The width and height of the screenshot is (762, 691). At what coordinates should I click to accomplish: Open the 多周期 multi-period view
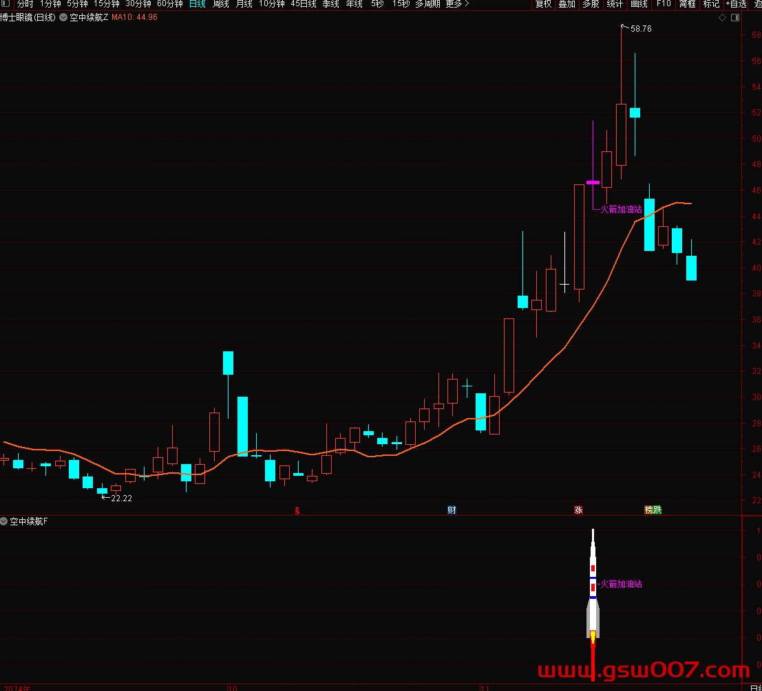click(x=427, y=4)
